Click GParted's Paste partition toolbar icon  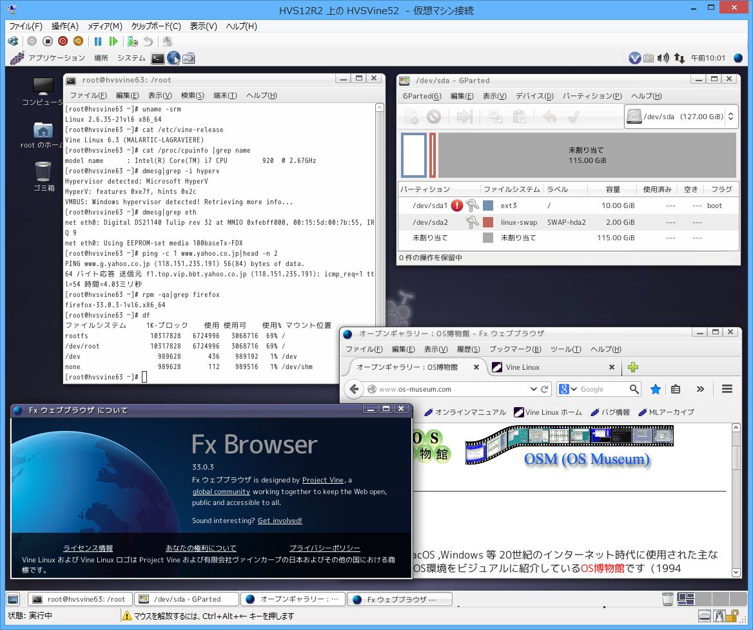519,117
